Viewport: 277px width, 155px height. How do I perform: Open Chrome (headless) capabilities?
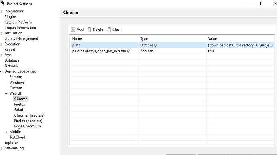pyautogui.click(x=29, y=115)
